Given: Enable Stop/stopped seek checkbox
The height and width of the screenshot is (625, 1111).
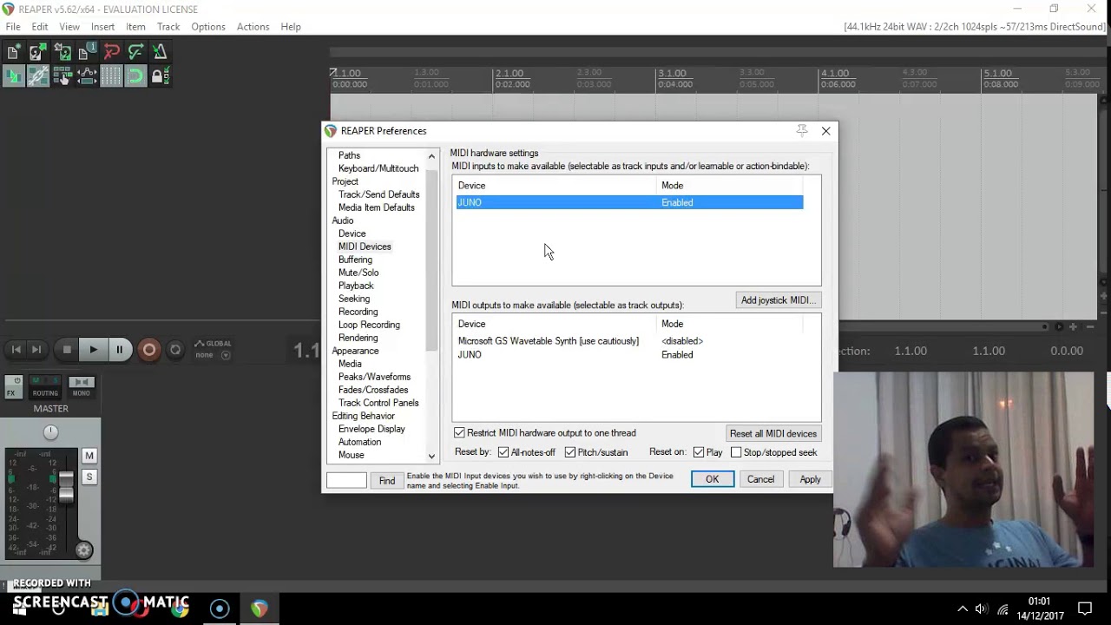Looking at the screenshot, I should (x=736, y=452).
